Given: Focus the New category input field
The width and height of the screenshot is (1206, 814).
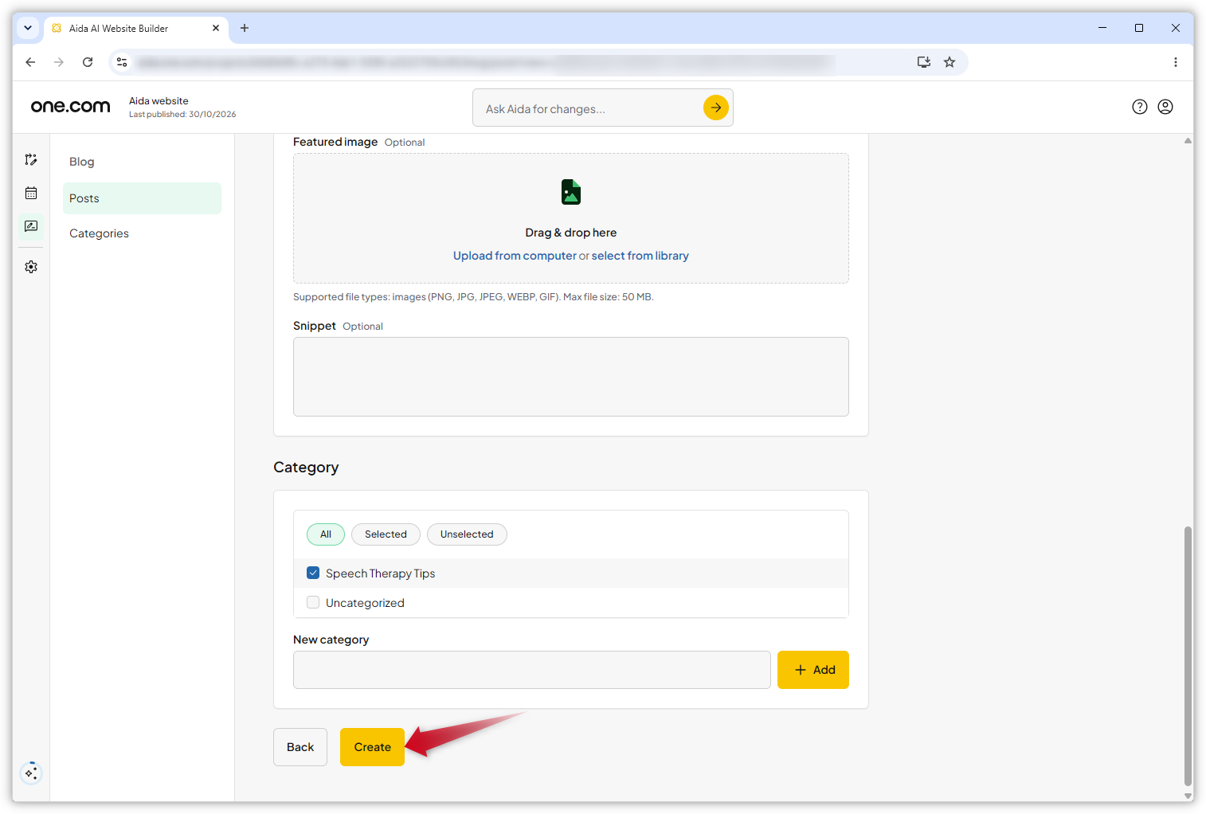Looking at the screenshot, I should pos(532,670).
